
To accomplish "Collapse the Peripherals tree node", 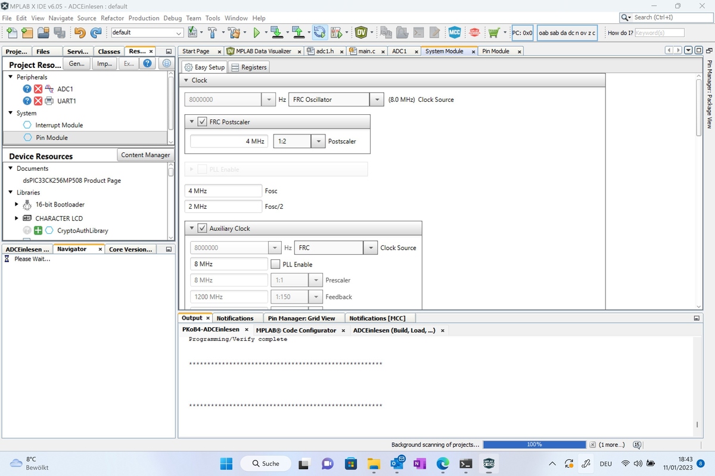I will 10,77.
